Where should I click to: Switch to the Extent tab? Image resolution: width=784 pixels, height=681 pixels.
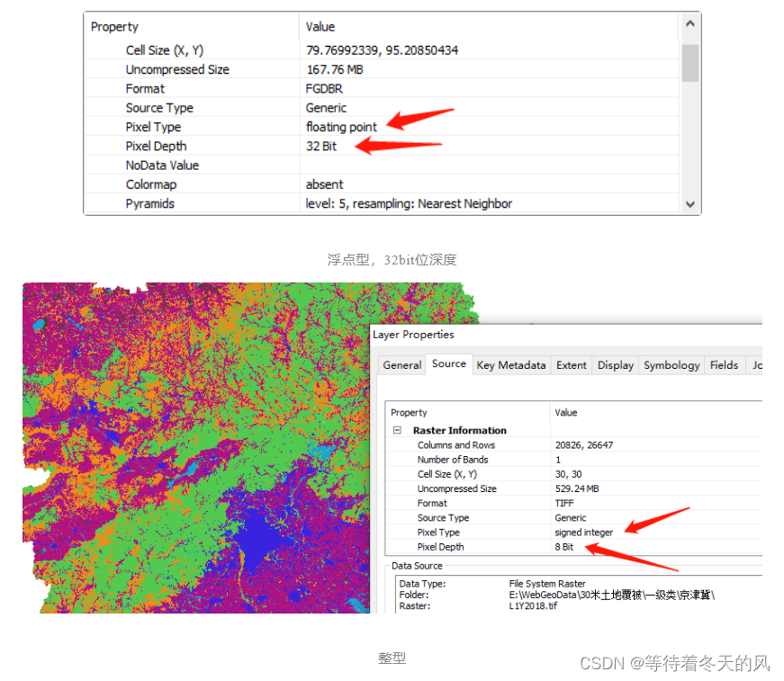tap(571, 364)
